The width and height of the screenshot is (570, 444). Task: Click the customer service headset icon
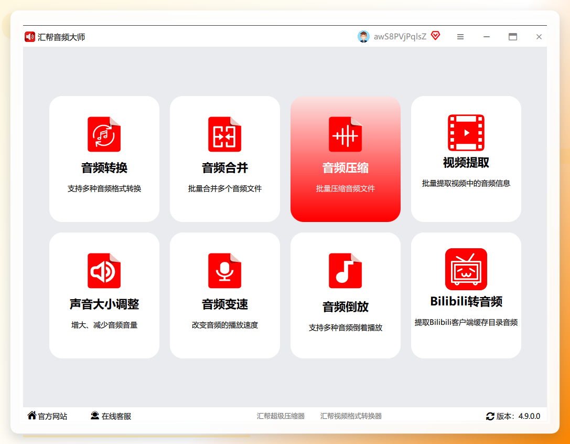point(95,415)
